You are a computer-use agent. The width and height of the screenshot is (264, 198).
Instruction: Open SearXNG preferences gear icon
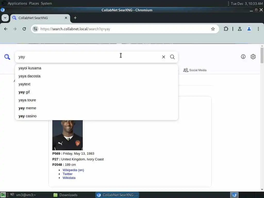(253, 56)
